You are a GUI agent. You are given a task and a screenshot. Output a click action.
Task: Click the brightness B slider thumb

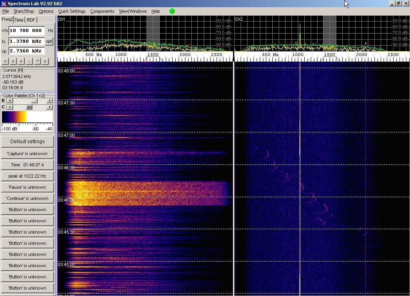(x=35, y=101)
